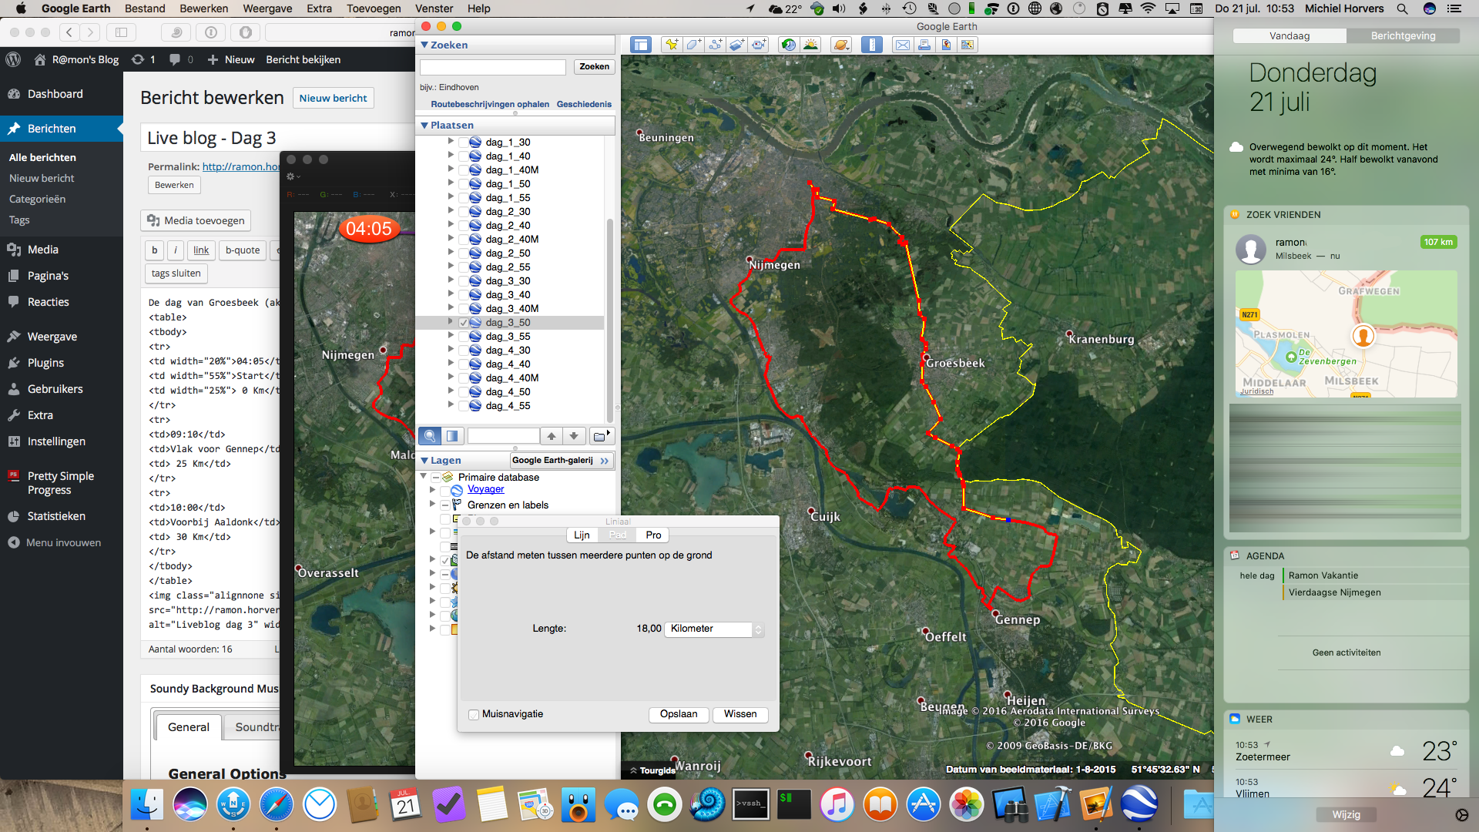
Task: Uncheck the dag_3_50 place checkbox
Action: (x=463, y=323)
